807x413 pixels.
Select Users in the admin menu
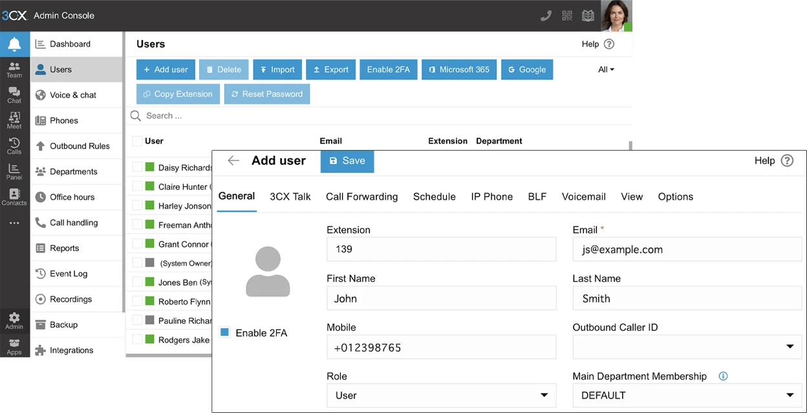76,70
